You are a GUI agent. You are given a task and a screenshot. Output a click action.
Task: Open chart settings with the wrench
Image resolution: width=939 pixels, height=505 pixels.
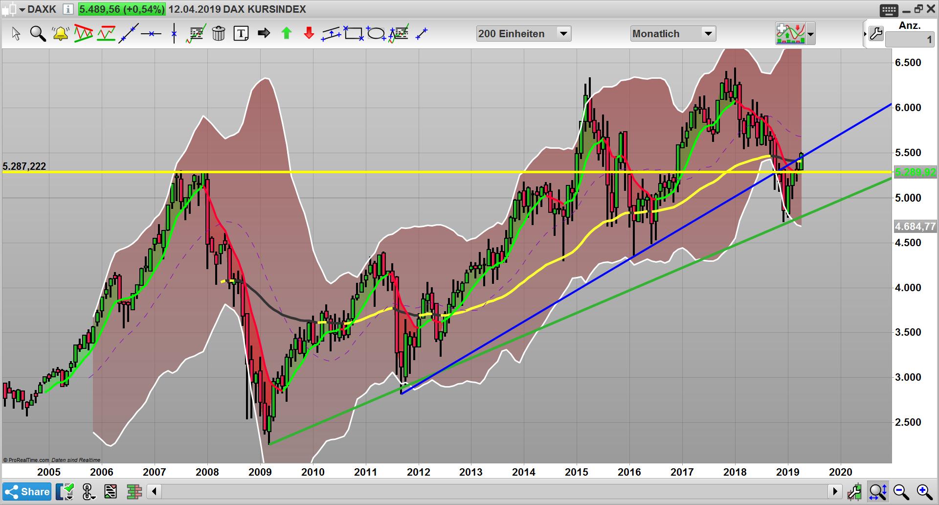click(876, 34)
